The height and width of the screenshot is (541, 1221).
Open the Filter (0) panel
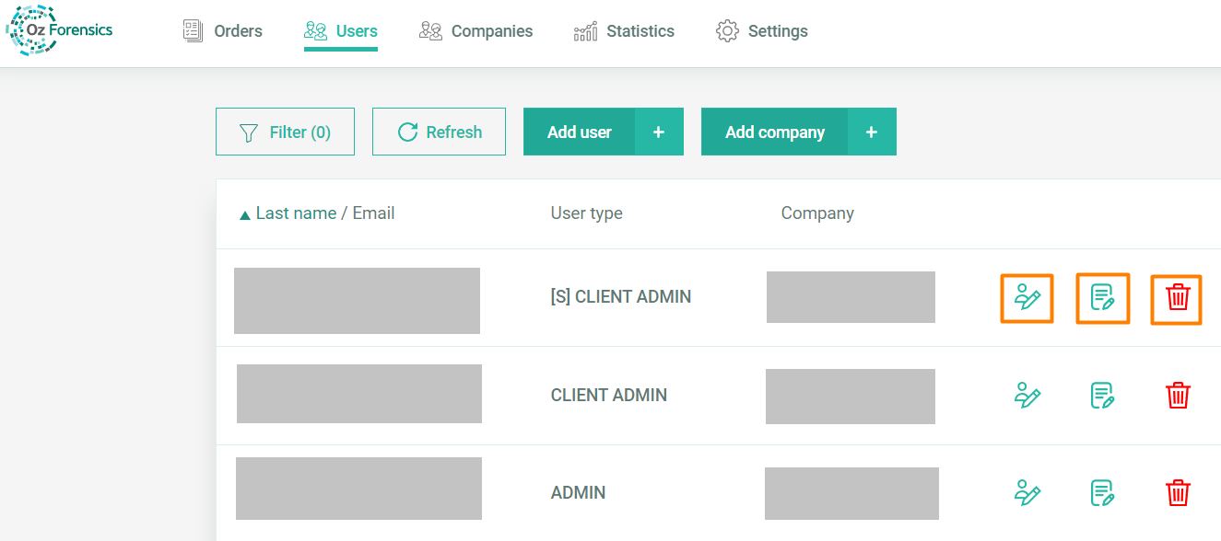point(285,132)
